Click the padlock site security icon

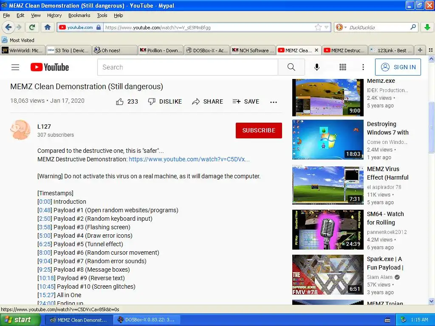99,27
